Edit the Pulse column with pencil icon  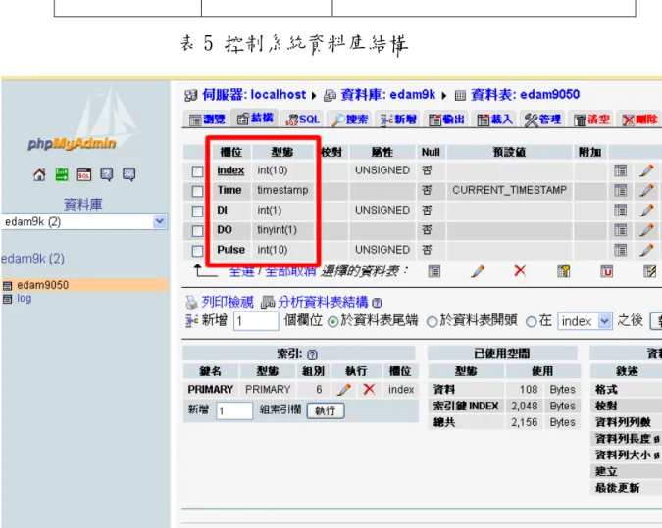pyautogui.click(x=646, y=250)
